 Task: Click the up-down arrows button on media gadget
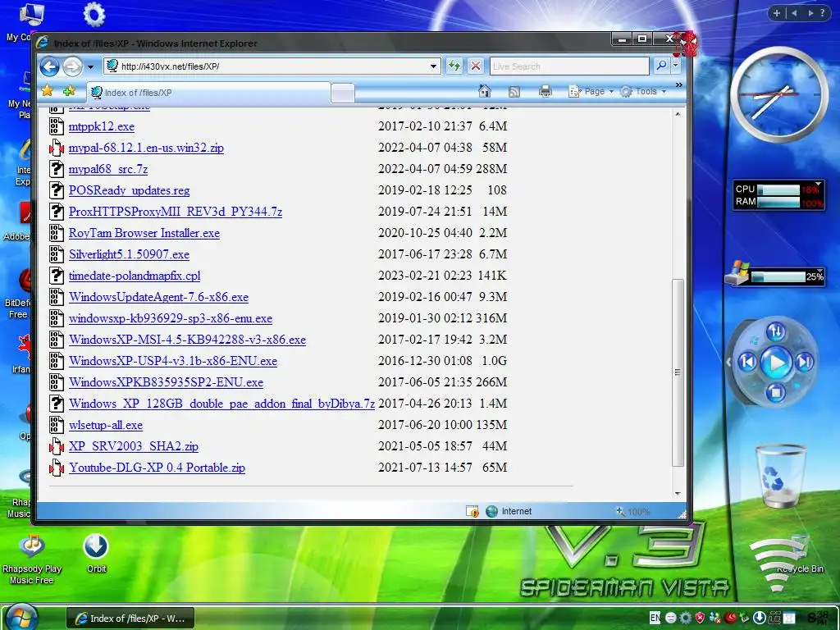click(776, 332)
